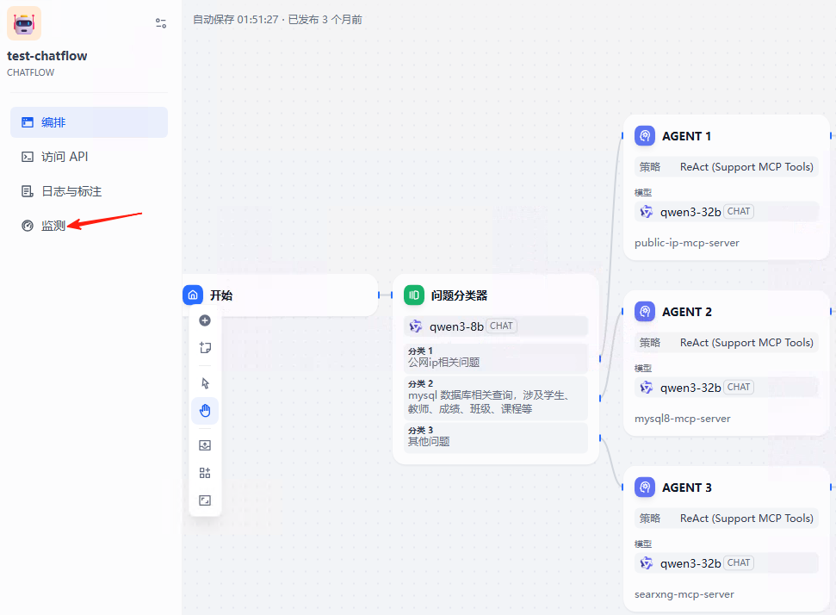Click the 开始 node output connection handle

point(379,295)
